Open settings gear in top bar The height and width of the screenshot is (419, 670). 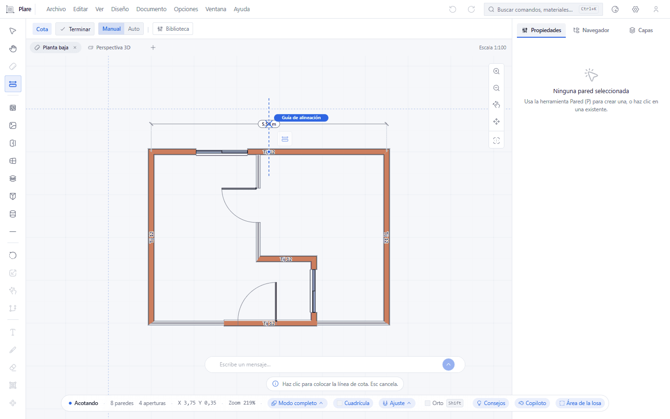pyautogui.click(x=636, y=9)
